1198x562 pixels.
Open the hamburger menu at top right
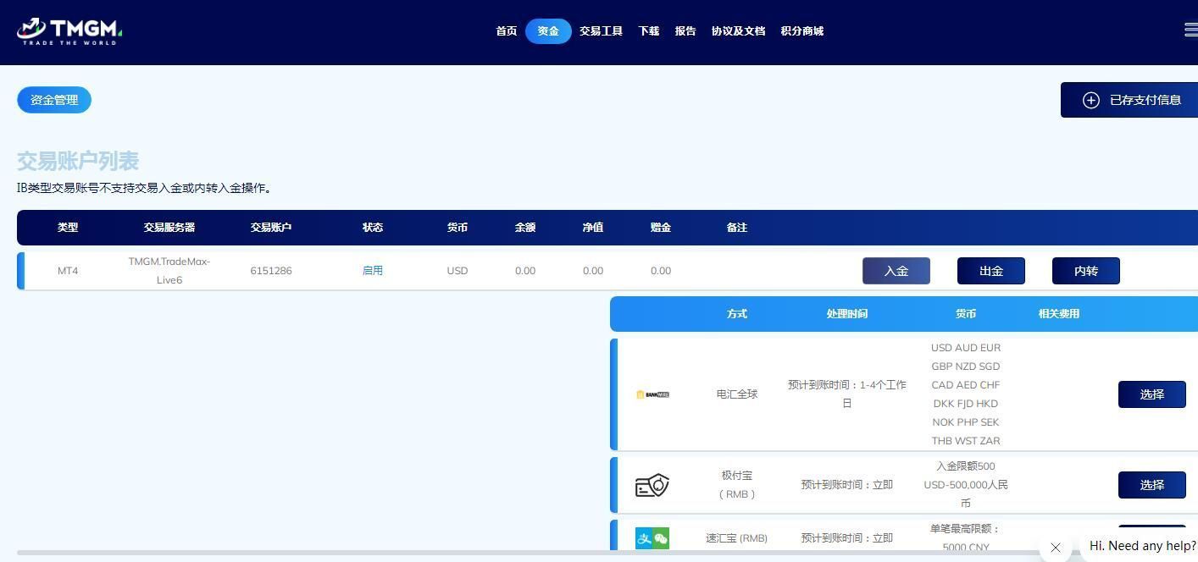(1190, 29)
